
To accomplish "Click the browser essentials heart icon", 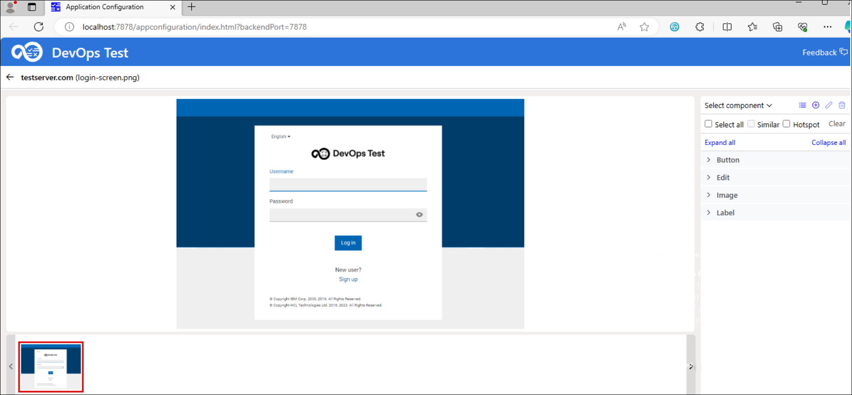I will pyautogui.click(x=803, y=27).
